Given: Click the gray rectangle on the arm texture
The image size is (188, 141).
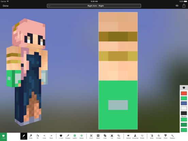Looking at the screenshot, I should coord(118,105).
